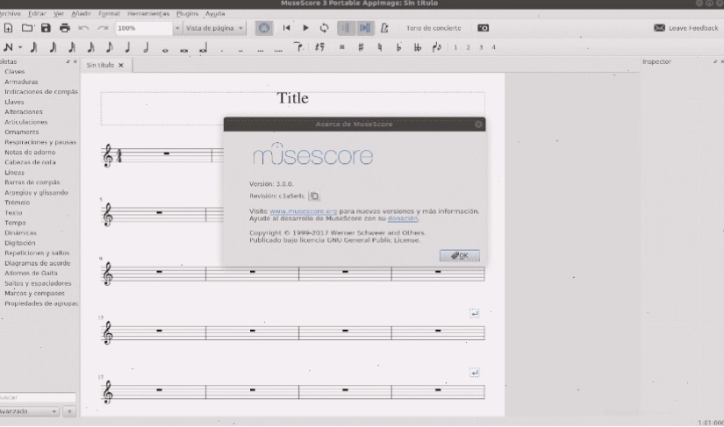Screen dimensions: 724x427
Task: Toggle the metronome icon
Action: coord(384,28)
